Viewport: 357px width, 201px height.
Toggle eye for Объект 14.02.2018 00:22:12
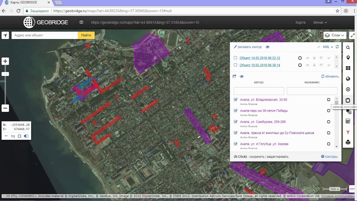click(308, 58)
